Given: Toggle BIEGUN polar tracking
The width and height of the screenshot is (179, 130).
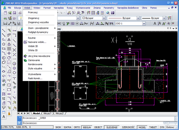Looking at the screenshot, I should click(x=87, y=127).
